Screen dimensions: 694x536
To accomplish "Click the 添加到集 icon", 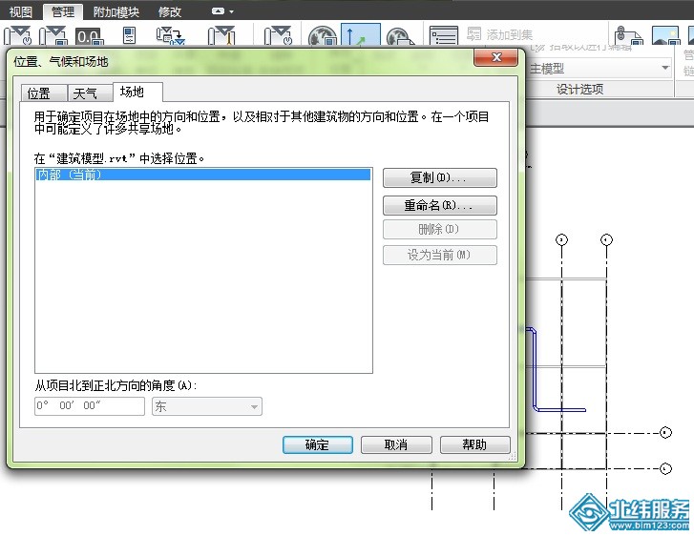I will (474, 34).
